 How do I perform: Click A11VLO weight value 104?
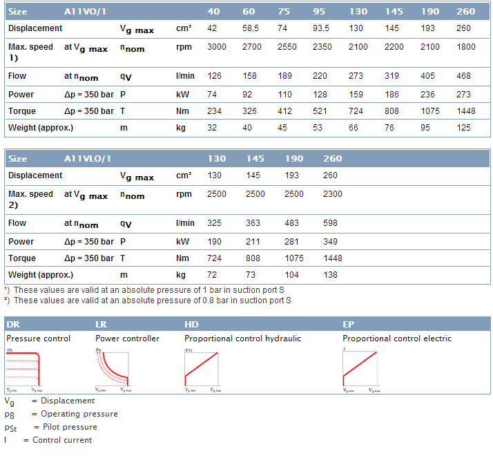292,275
